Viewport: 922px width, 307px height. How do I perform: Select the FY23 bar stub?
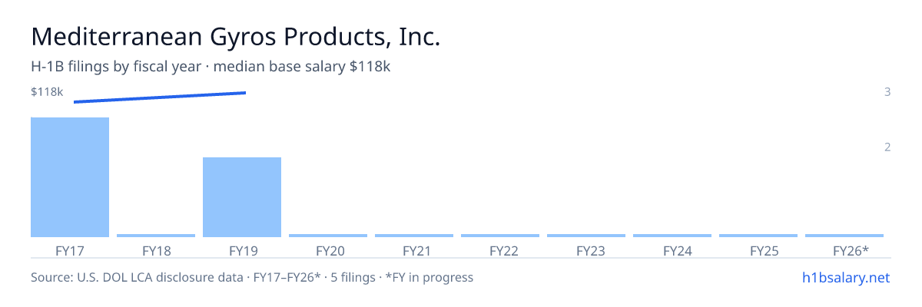point(586,236)
